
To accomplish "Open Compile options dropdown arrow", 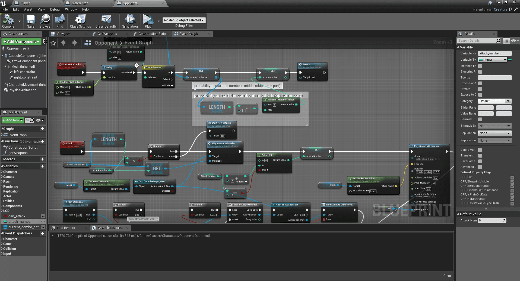I will [19, 21].
